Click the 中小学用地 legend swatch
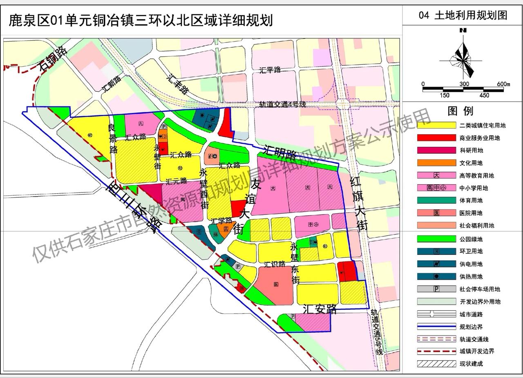The image size is (523, 378). pyautogui.click(x=436, y=188)
